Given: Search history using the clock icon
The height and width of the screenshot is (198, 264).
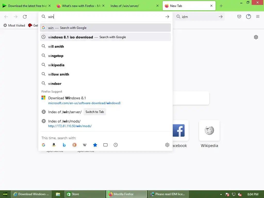Looking at the screenshot, I should pos(116,145).
